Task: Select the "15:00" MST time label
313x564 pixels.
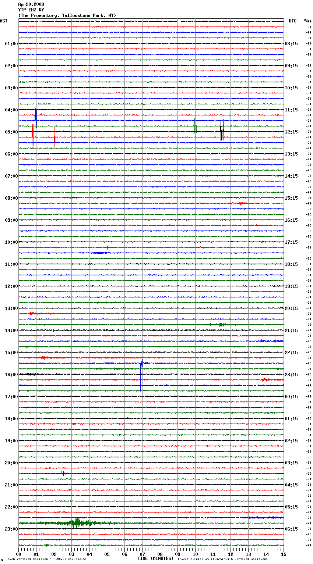Action: point(11,353)
